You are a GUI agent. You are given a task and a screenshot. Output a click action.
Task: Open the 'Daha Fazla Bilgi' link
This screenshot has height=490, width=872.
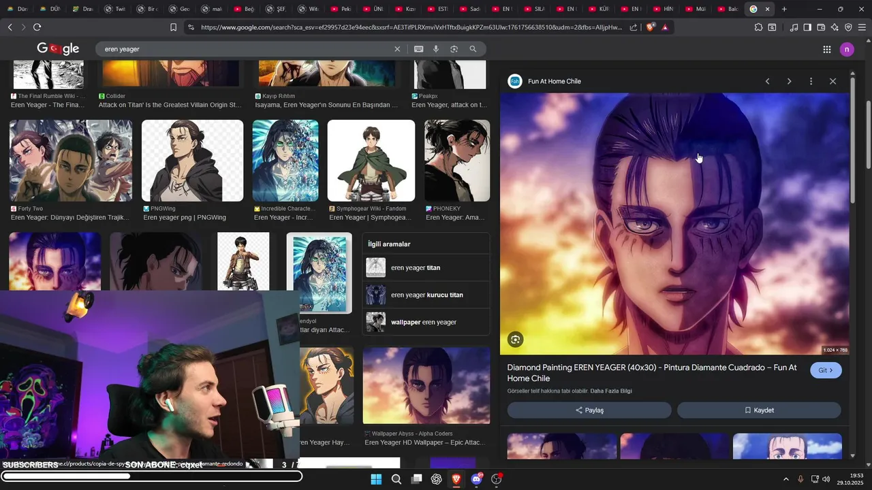(x=611, y=391)
